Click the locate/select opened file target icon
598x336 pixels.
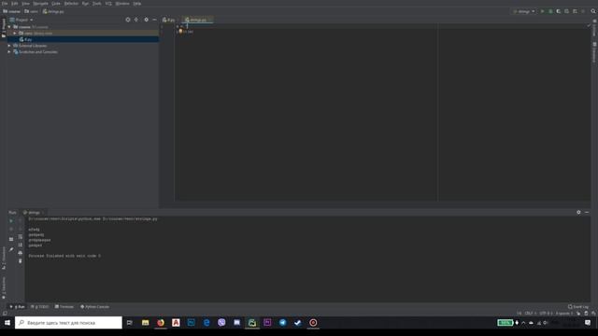click(x=128, y=20)
